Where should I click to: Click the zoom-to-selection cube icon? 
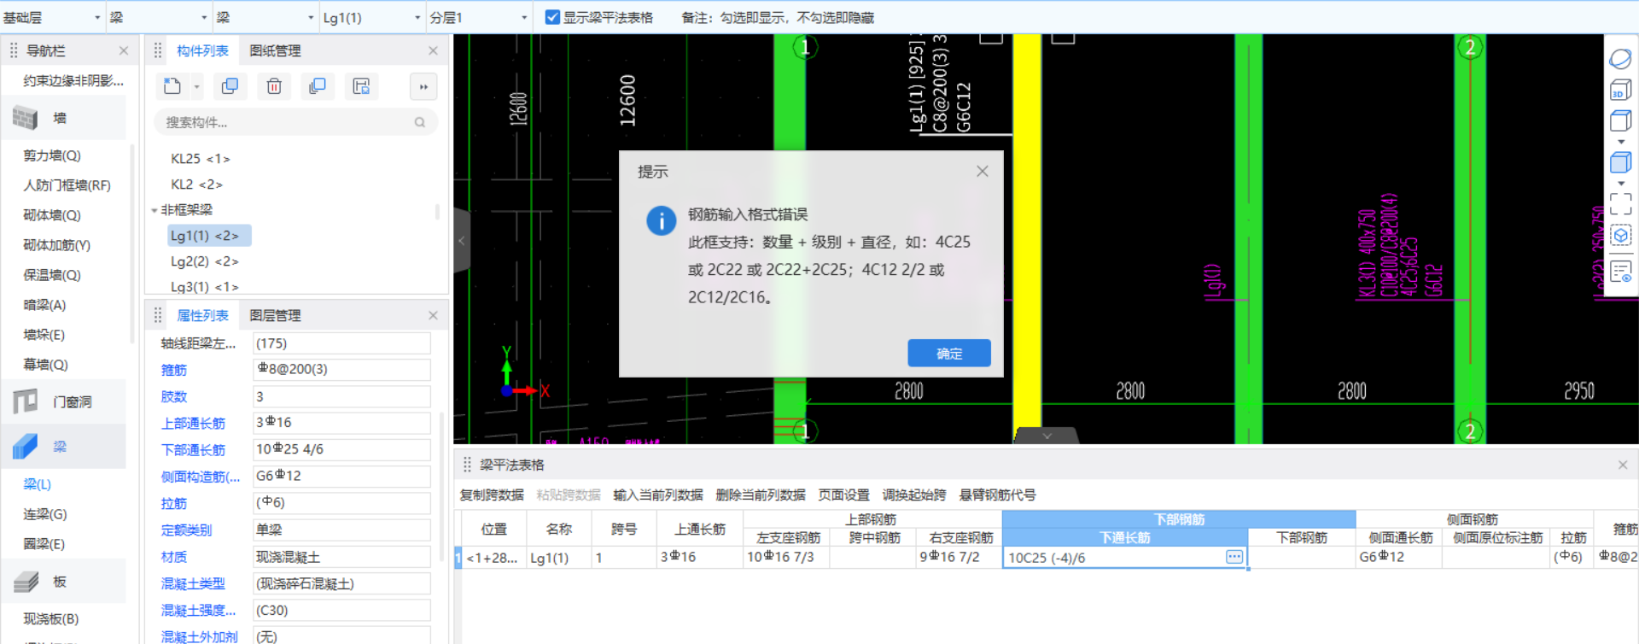1620,236
